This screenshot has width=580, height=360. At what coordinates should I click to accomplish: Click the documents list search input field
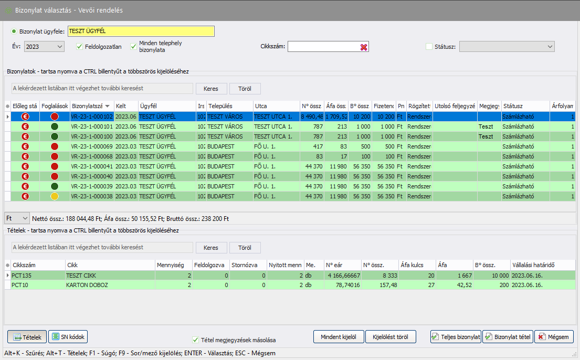(x=102, y=88)
